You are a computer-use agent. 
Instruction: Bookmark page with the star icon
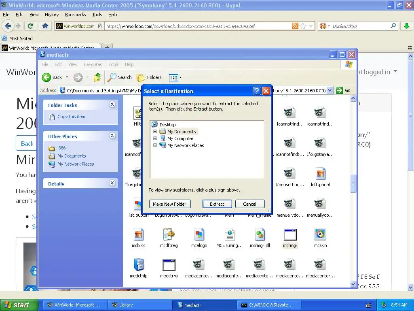click(303, 26)
